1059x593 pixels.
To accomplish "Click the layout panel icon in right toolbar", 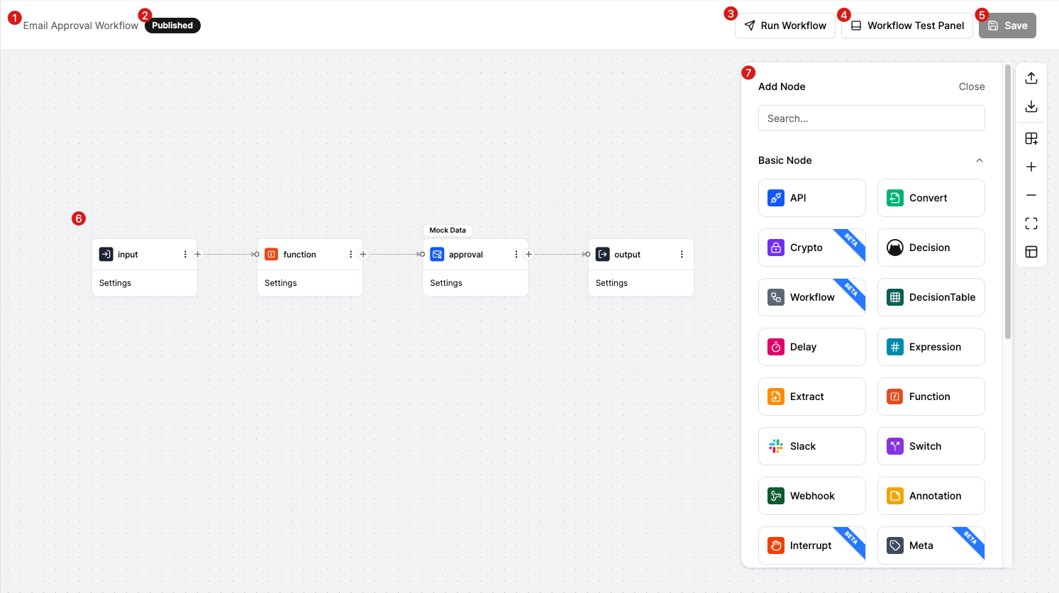I will (1031, 252).
